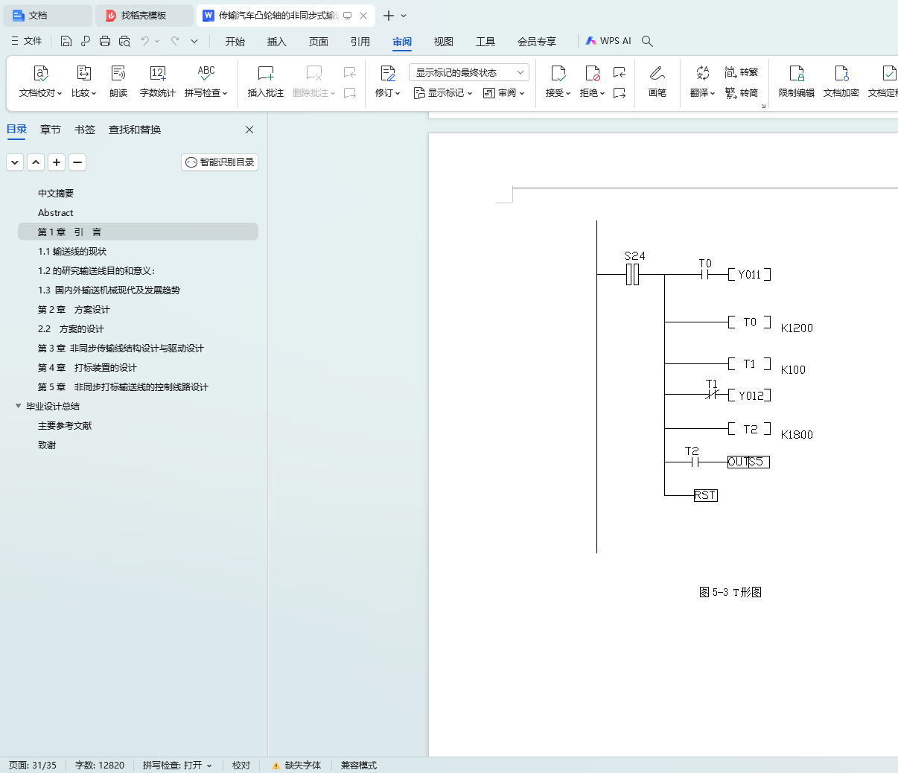Open the new tab dropdown arrow
Viewport: 898px width, 773px height.
(x=404, y=16)
